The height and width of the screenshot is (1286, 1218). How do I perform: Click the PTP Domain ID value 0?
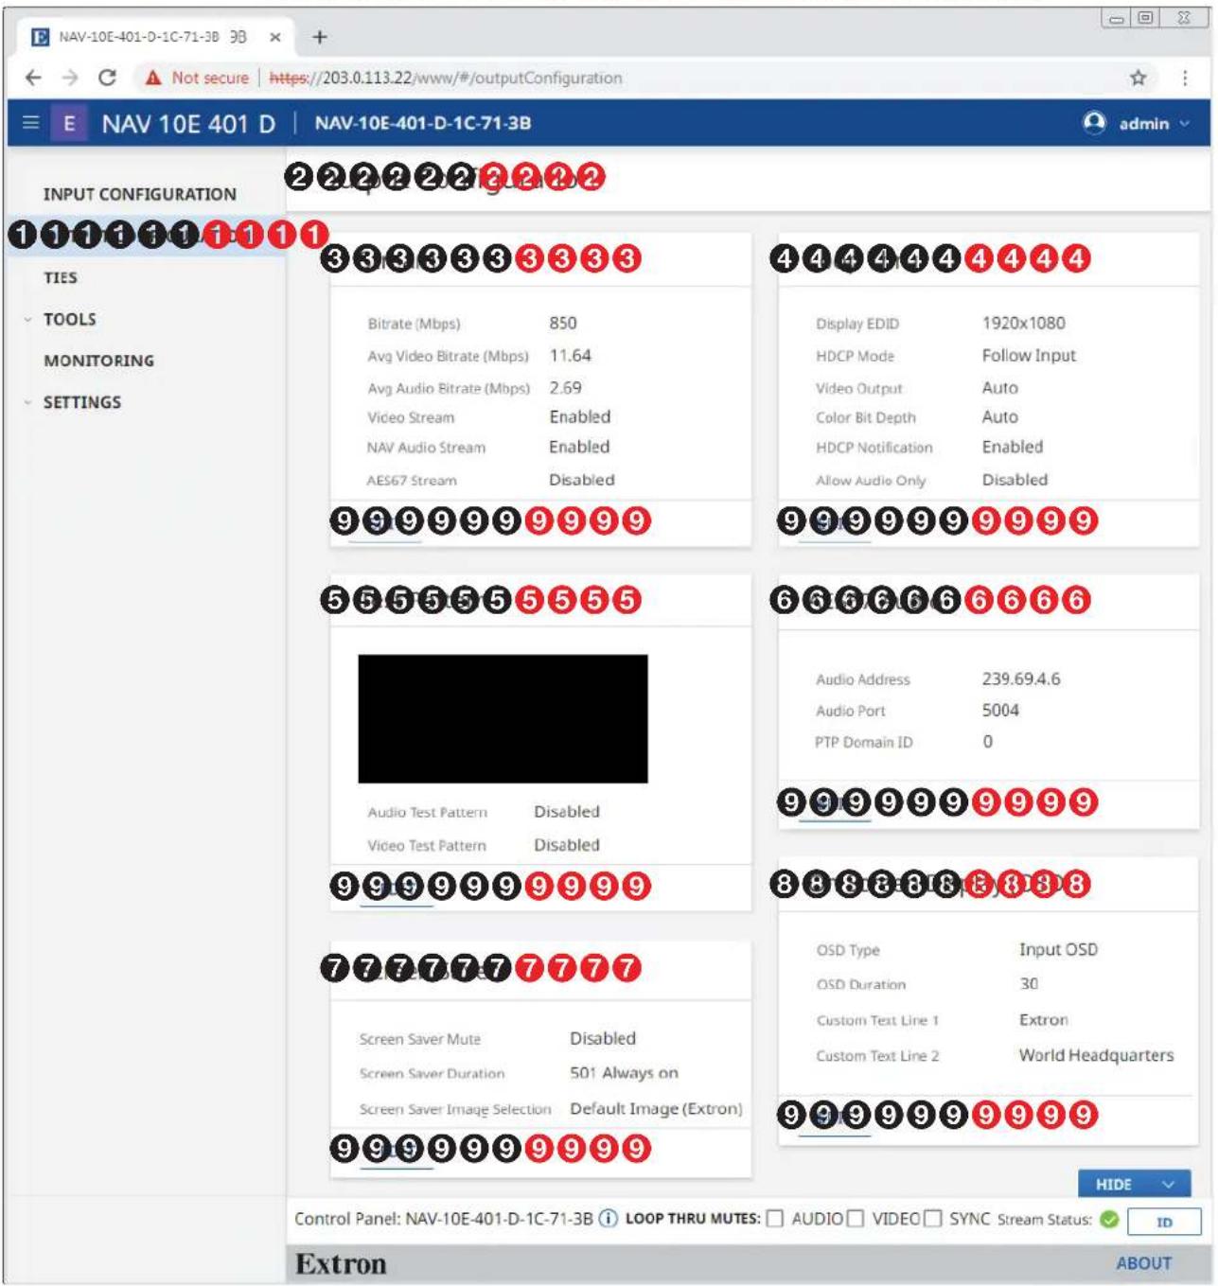[987, 742]
